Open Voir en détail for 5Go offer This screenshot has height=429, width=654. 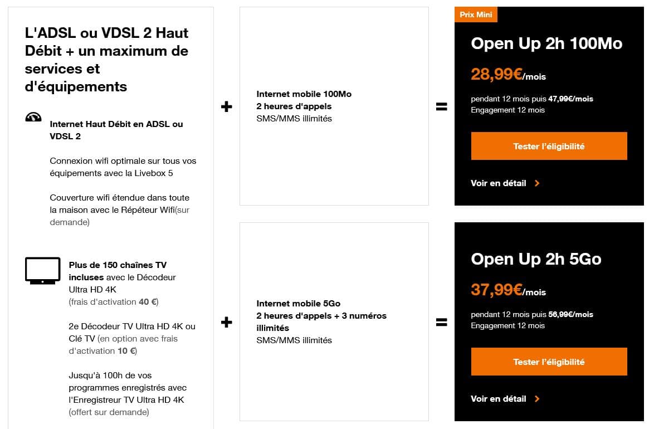[499, 399]
